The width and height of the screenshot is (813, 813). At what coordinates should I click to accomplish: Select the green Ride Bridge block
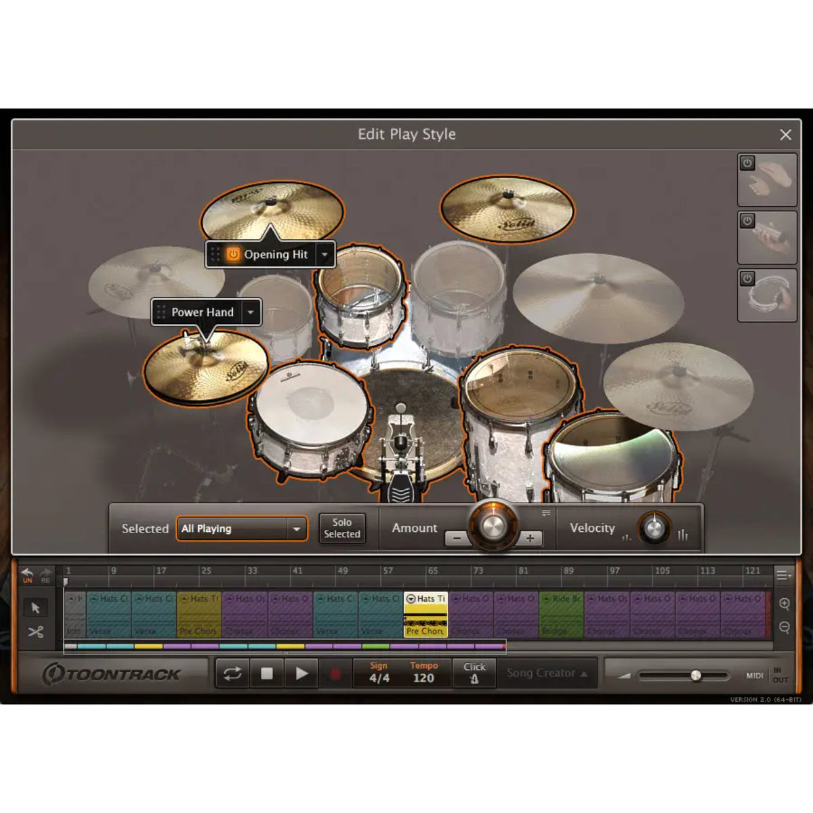[561, 614]
